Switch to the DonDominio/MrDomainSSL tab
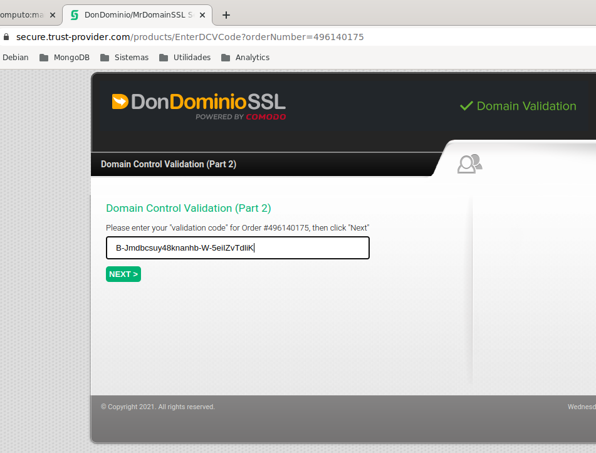The width and height of the screenshot is (596, 453). coord(138,15)
